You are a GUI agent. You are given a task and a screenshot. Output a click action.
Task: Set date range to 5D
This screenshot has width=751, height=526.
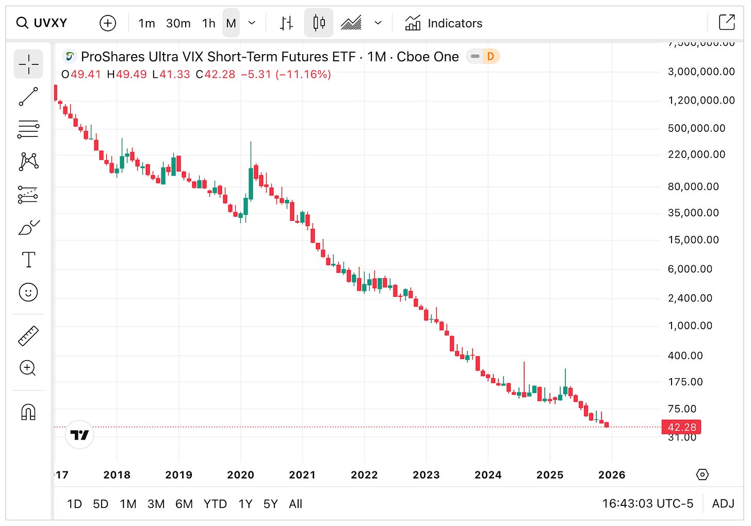coord(101,504)
